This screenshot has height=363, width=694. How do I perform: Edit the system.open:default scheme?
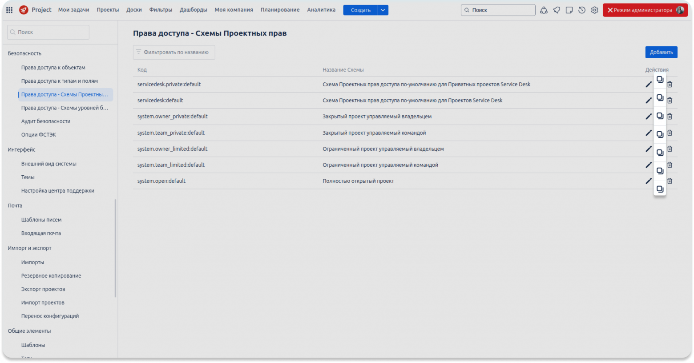point(649,181)
